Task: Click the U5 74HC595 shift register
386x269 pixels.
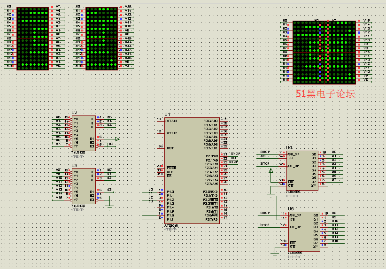Action: (x=303, y=231)
